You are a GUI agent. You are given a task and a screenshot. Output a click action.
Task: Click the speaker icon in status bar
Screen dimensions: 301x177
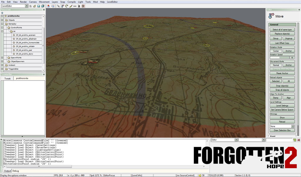[200, 175]
